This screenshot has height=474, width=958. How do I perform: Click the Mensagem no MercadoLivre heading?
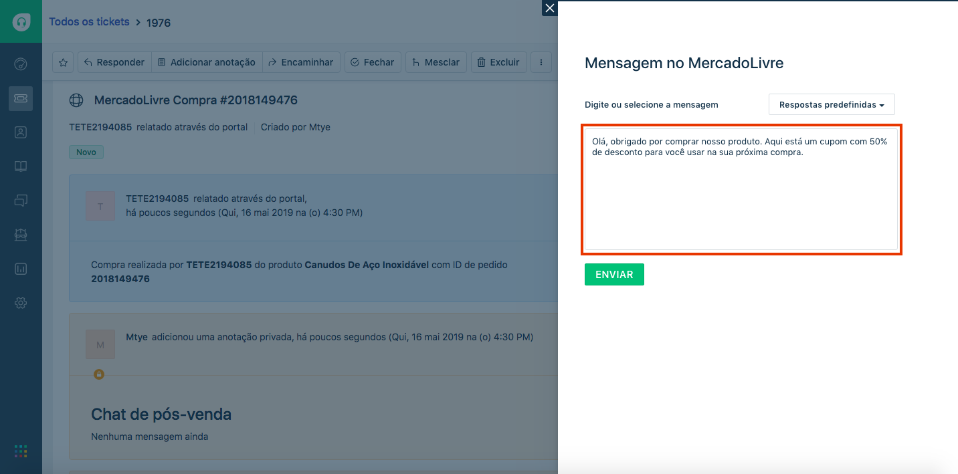coord(684,64)
